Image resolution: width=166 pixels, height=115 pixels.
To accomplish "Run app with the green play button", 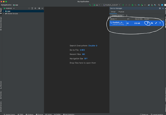I will point(123,5).
